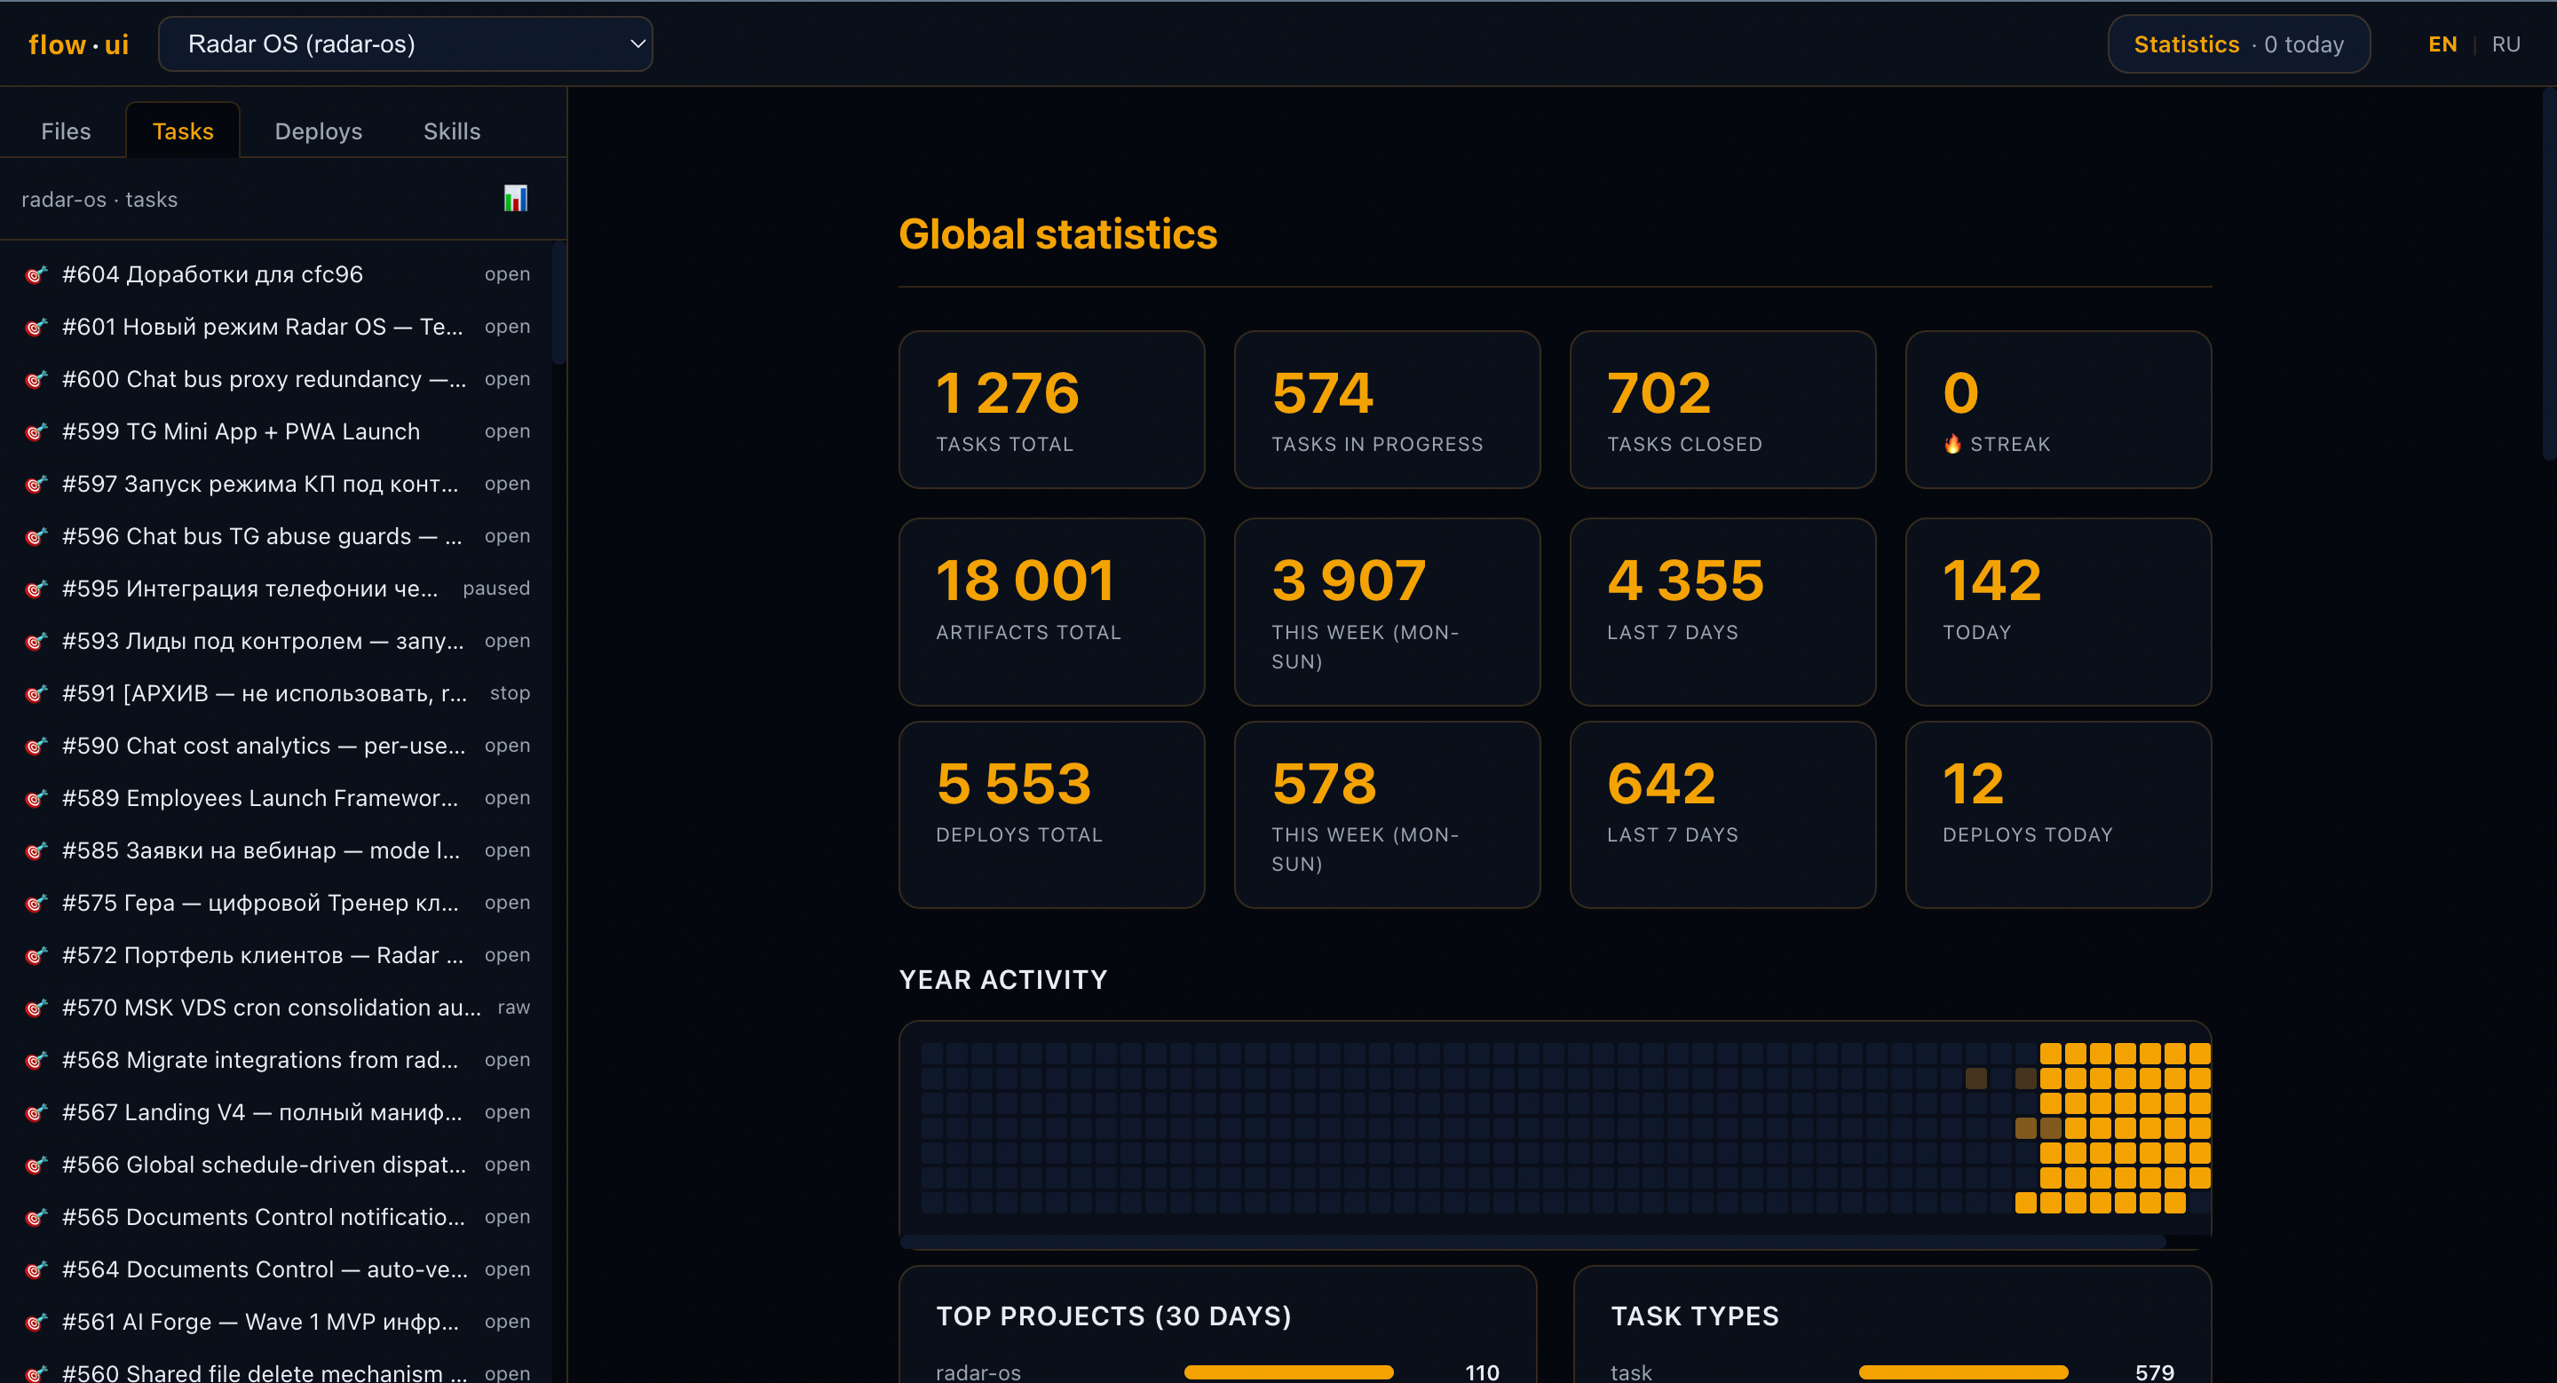Click the 3 907 This Week card
Viewport: 2557px width, 1383px height.
click(x=1387, y=611)
